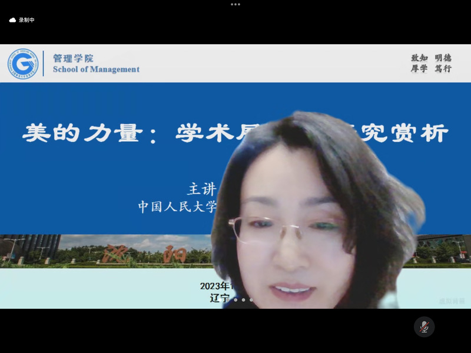471x353 pixels.
Task: Click the red 沈阳 sign in photo
Action: click(x=144, y=254)
